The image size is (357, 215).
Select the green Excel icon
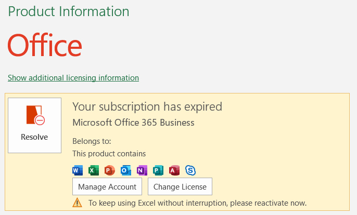click(94, 170)
